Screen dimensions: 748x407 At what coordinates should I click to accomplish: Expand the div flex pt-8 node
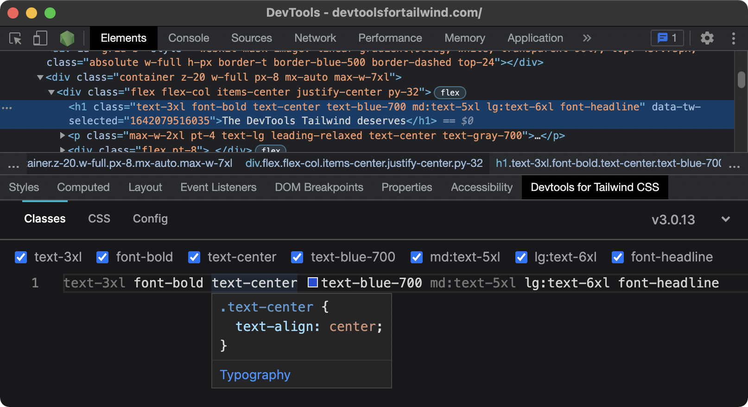63,150
